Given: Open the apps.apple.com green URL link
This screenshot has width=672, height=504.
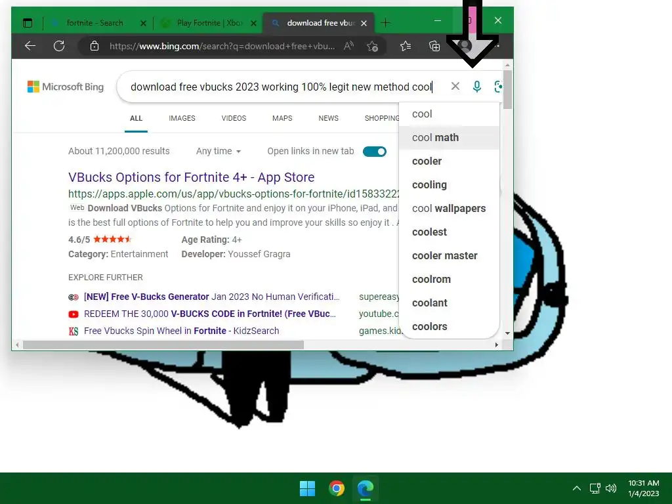Looking at the screenshot, I should (x=234, y=194).
